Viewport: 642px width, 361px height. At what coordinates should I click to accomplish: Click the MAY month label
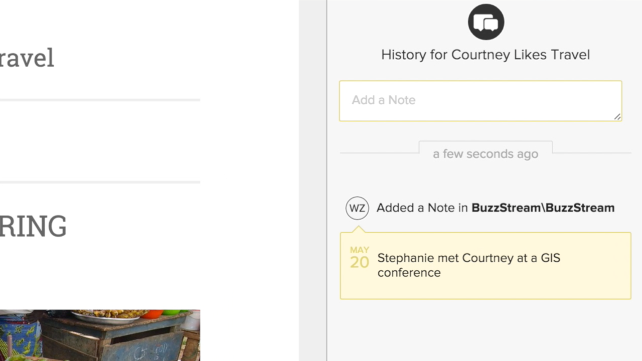(360, 250)
